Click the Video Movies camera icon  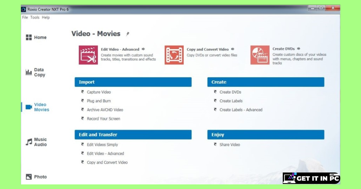[29, 107]
